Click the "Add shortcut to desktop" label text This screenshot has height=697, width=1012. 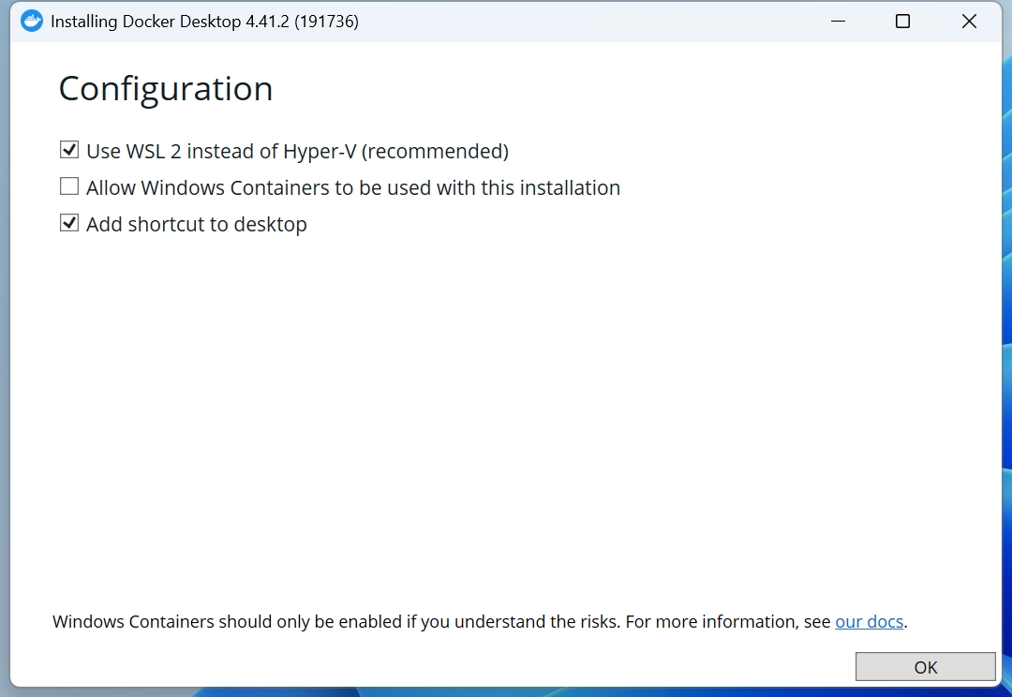click(x=197, y=225)
